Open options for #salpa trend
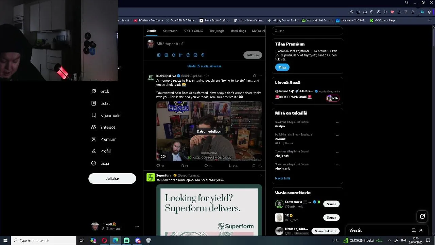 (x=337, y=122)
